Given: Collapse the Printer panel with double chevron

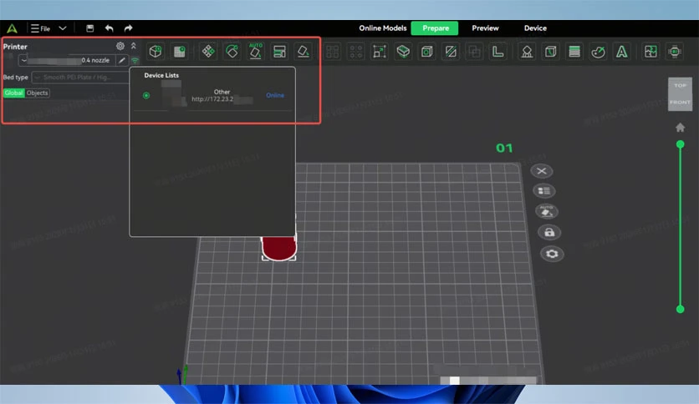Looking at the screenshot, I should (x=133, y=46).
